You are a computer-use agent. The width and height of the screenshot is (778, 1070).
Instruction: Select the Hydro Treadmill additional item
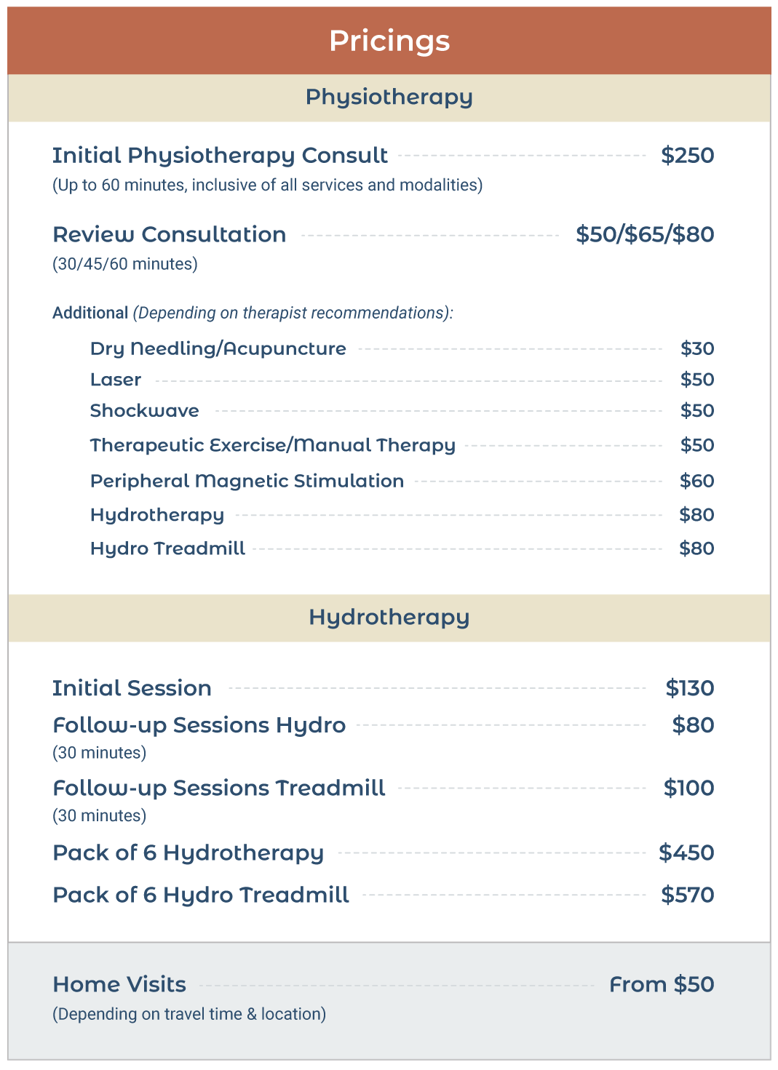pos(167,548)
